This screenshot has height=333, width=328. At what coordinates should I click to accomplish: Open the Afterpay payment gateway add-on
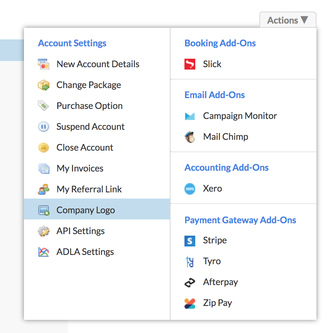243,282
